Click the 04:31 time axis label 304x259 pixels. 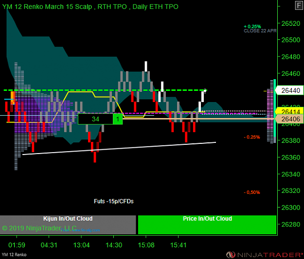(49, 245)
